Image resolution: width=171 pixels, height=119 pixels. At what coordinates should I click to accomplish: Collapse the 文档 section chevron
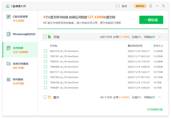pyautogui.click(x=160, y=37)
